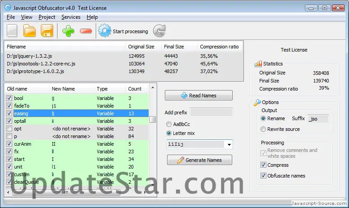Click the Start processing label
Screen dimensions: 349x208
[x=130, y=31]
